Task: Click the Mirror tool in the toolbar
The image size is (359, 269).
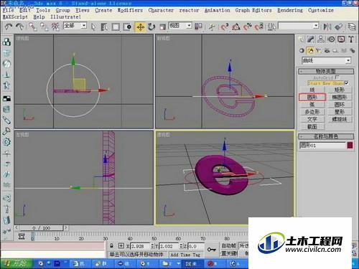Action: pos(327,27)
